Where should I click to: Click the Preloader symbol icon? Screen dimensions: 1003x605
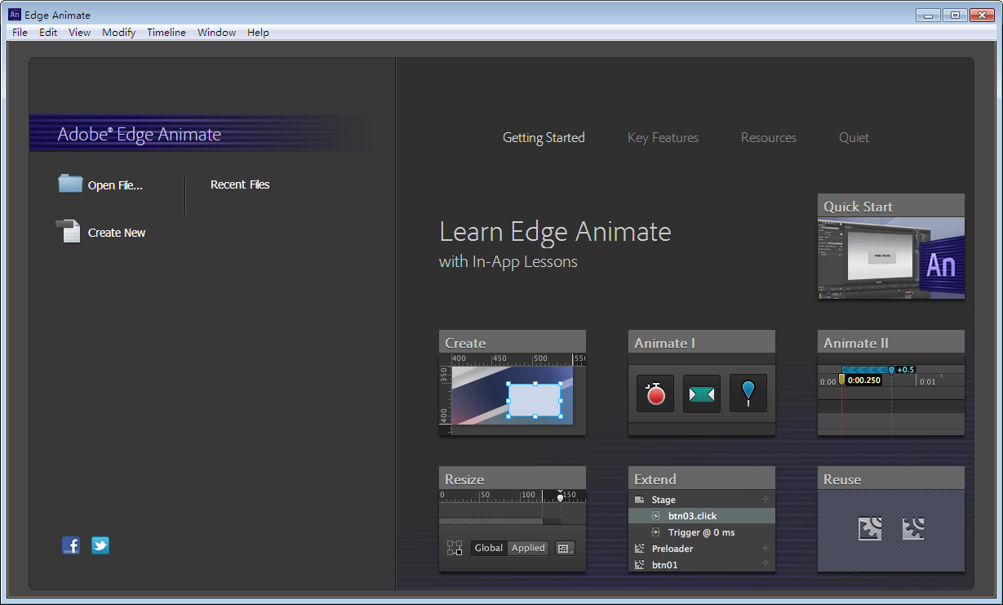click(641, 549)
